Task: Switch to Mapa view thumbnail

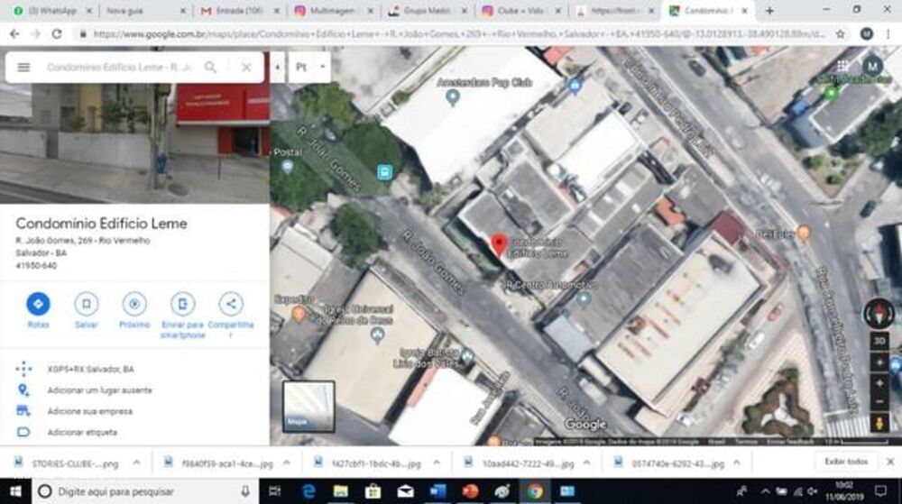Action: (308, 407)
